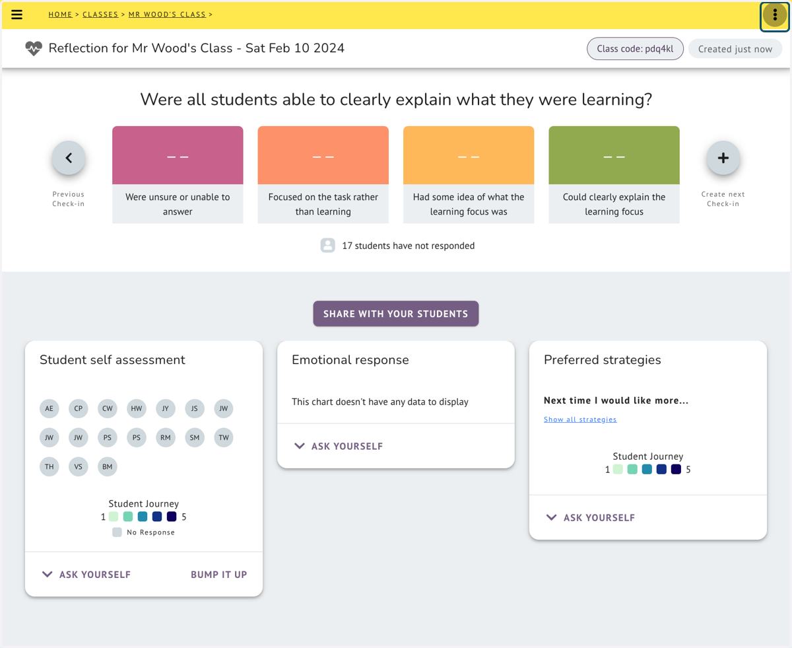Select student avatar SM
792x648 pixels.
(x=195, y=437)
